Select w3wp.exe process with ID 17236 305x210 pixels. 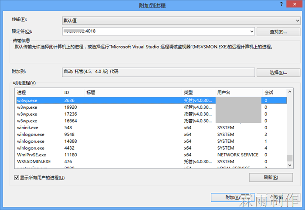[x=152, y=114]
